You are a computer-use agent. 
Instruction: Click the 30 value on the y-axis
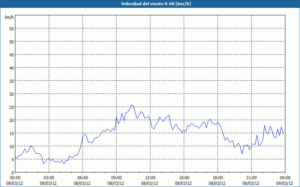pos(11,94)
